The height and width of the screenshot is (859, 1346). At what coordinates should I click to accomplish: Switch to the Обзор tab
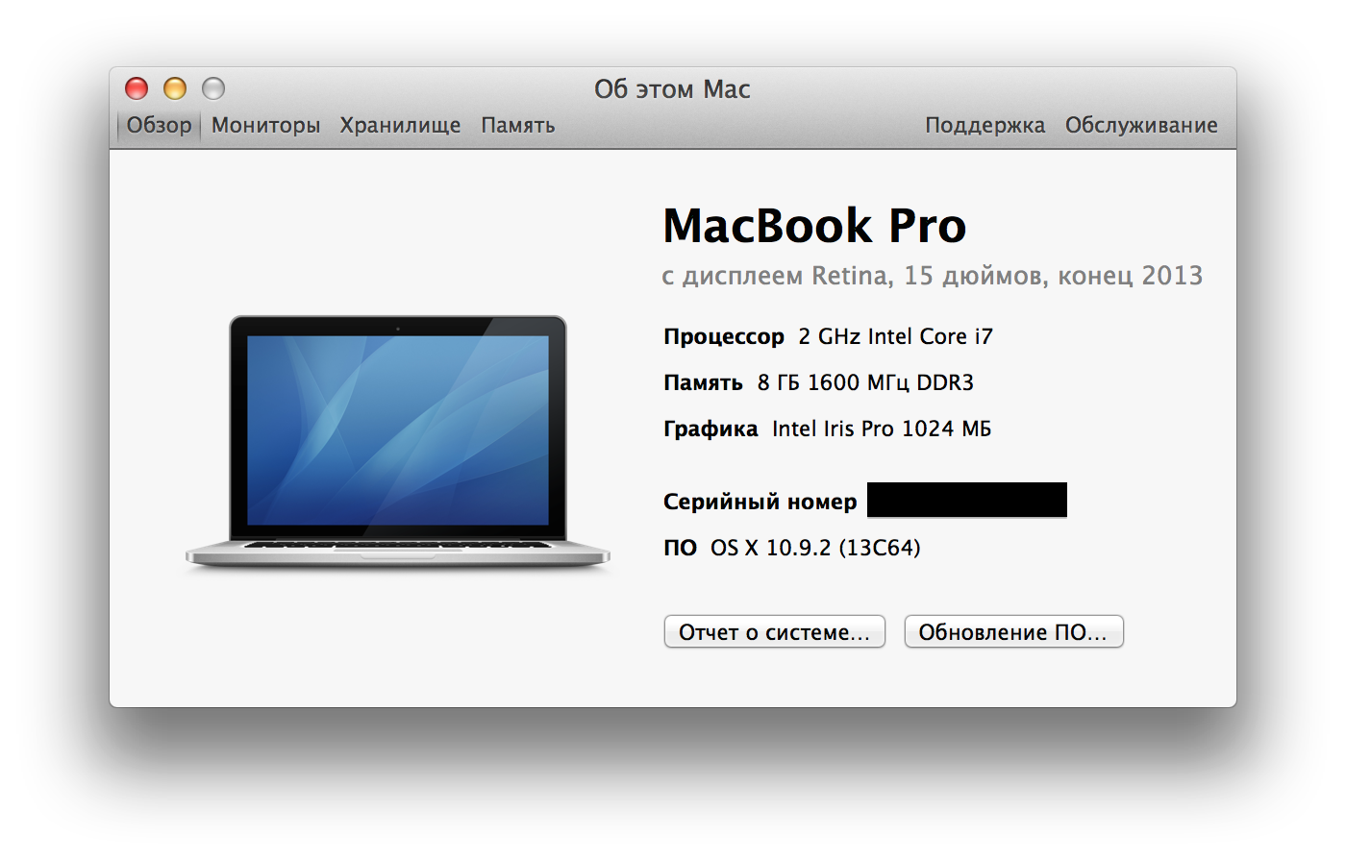pos(159,126)
